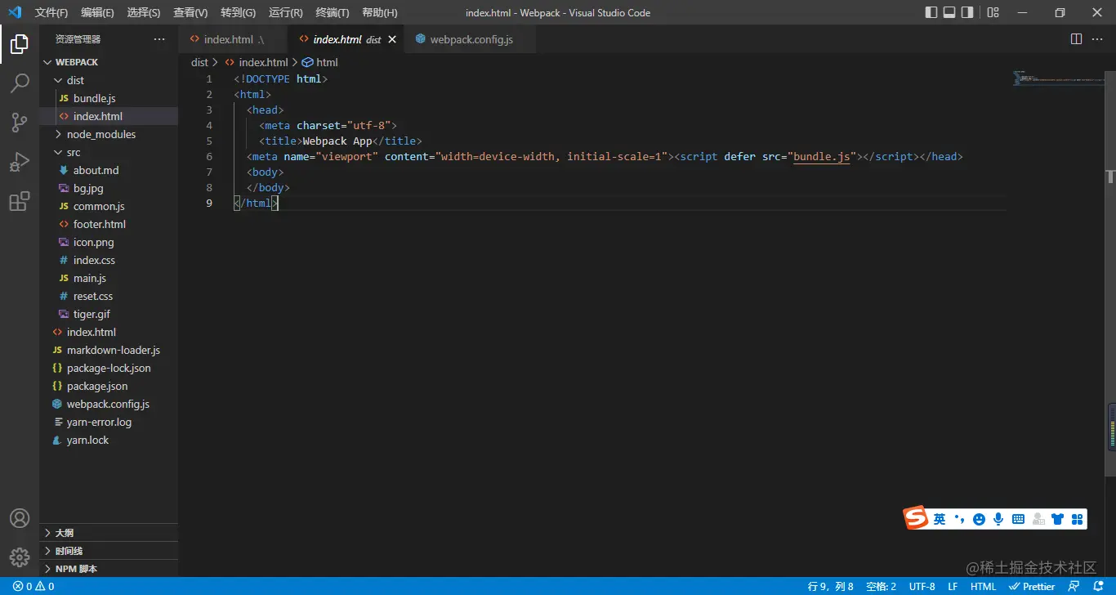Click the dist breadcrumb segment
Image resolution: width=1116 pixels, height=595 pixels.
coord(199,62)
